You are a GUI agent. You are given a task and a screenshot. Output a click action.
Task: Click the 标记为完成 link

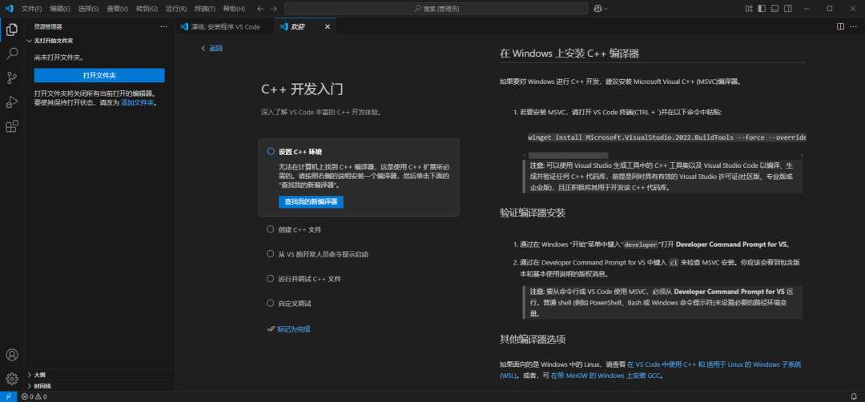tap(293, 329)
